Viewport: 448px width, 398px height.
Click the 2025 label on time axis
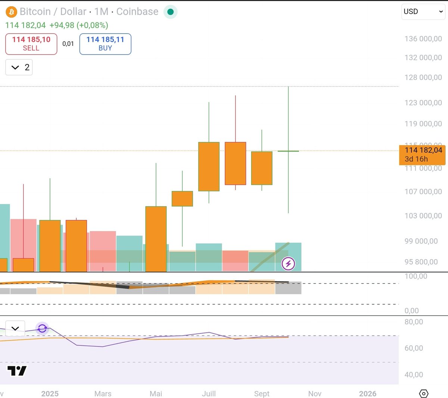pyautogui.click(x=50, y=394)
